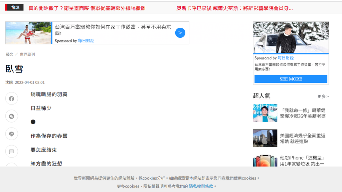
Task: Open breaking news about 威爾史密斯
Action: coord(234,8)
